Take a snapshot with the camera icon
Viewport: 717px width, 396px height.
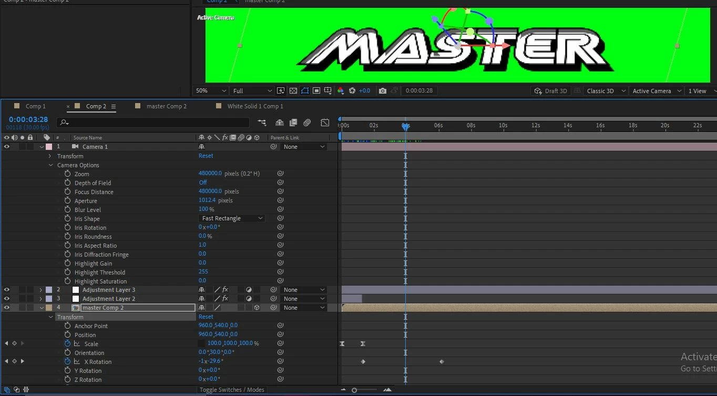click(383, 91)
